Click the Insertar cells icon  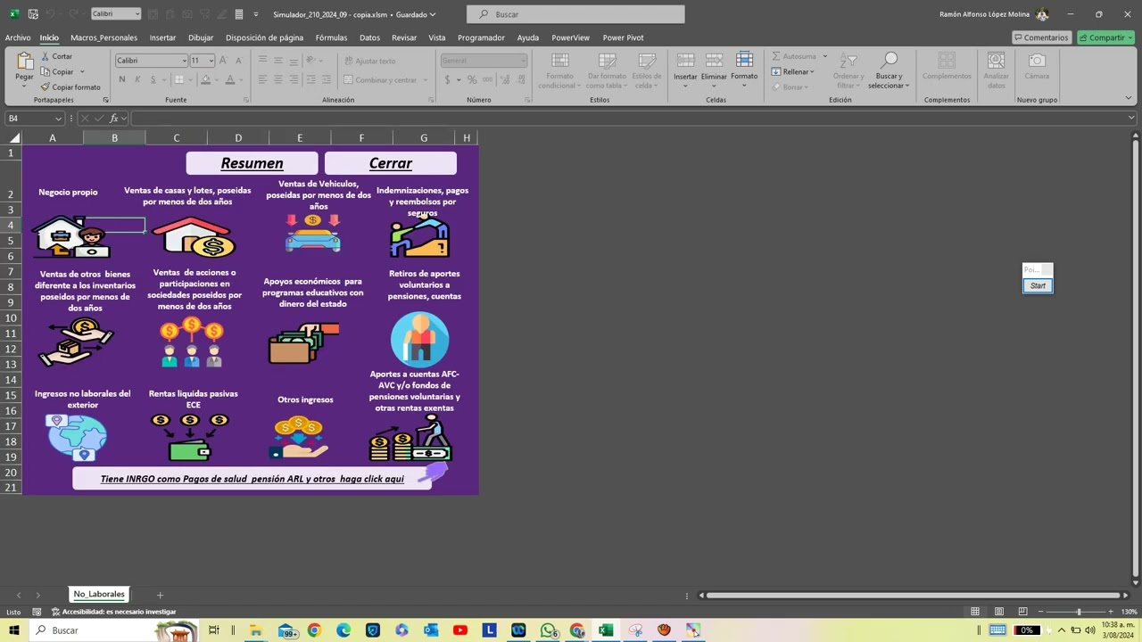(685, 61)
